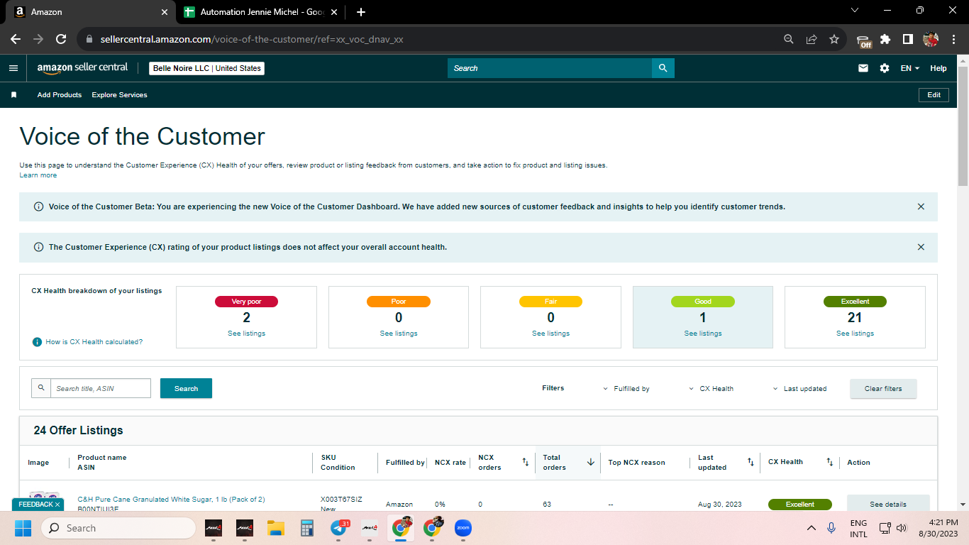The height and width of the screenshot is (545, 969).
Task: Open the Chrome profile avatar
Action: [931, 39]
